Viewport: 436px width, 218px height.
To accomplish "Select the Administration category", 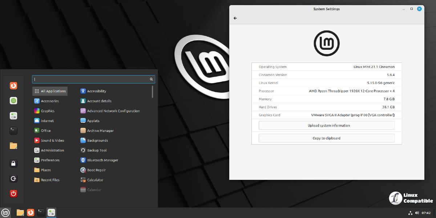I will (x=49, y=150).
